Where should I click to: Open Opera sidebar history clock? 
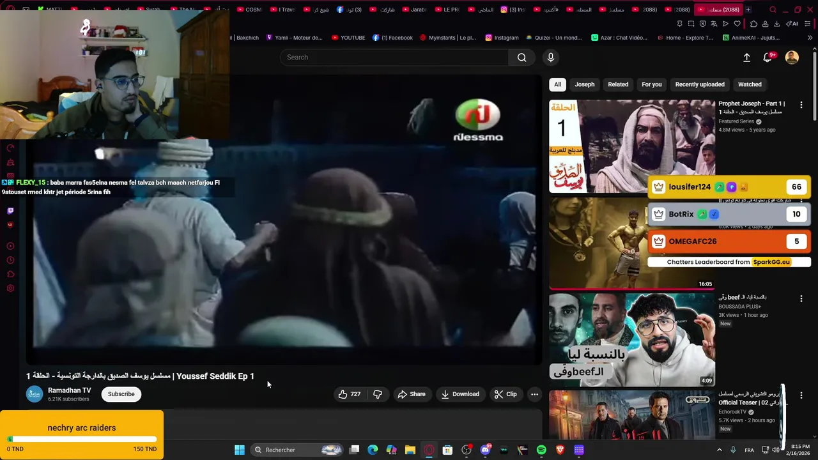pos(10,260)
